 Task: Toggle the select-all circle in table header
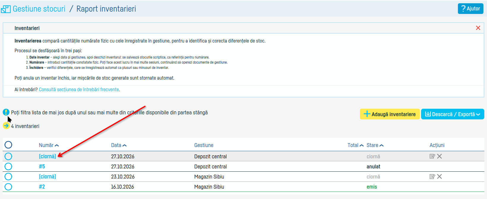[x=8, y=145]
